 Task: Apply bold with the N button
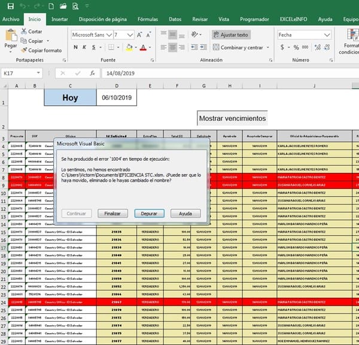click(x=76, y=47)
